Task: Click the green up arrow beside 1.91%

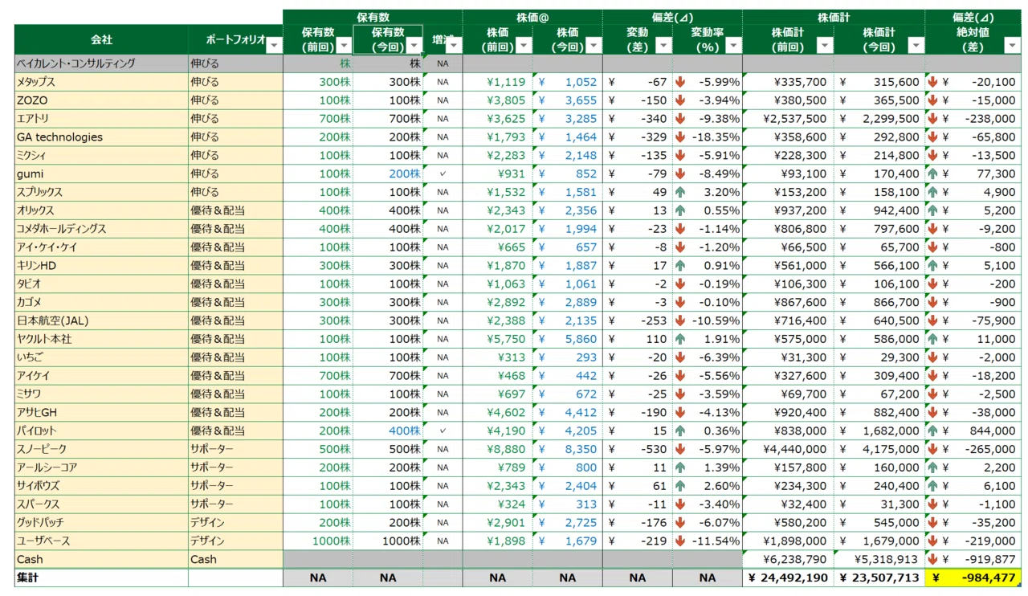Action: pyautogui.click(x=680, y=339)
